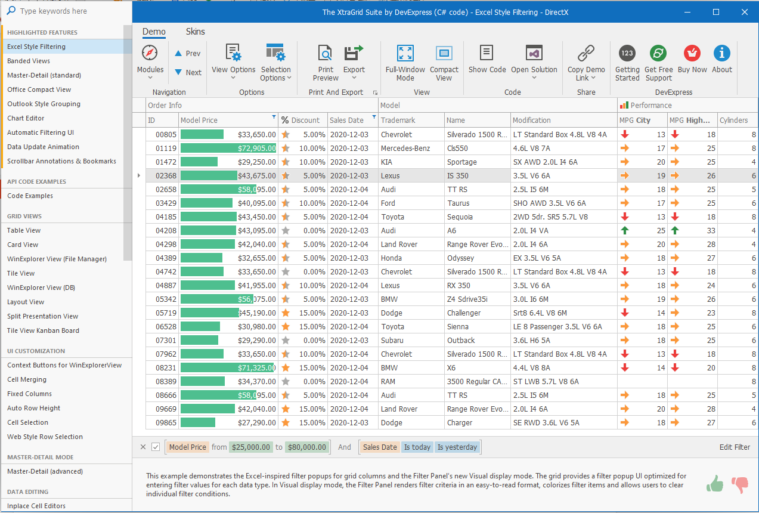This screenshot has width=759, height=513.
Task: Open the Getting Started guide
Action: pos(627,63)
